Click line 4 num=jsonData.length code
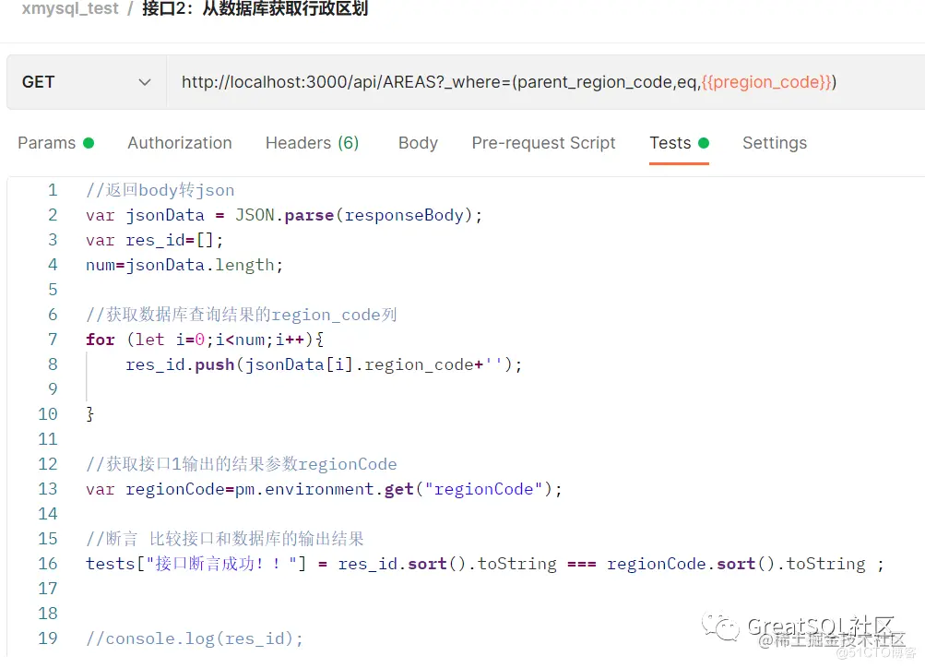This screenshot has width=925, height=668. click(184, 265)
